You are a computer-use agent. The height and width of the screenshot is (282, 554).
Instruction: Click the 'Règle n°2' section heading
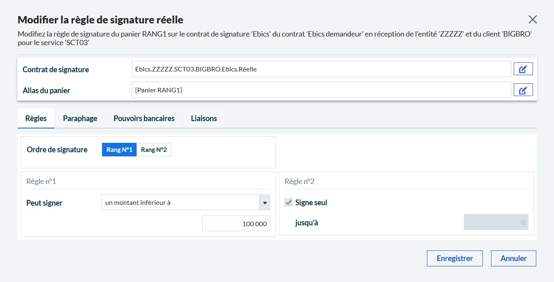coord(299,181)
